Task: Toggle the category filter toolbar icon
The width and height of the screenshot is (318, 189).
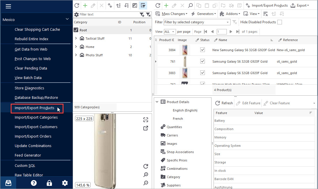Action: [x=143, y=5]
